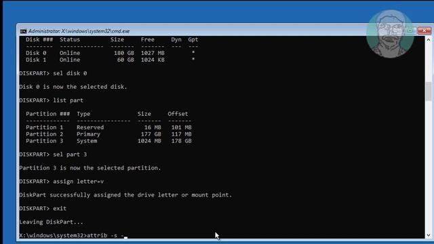Click the 'Reserved' partition type
Screen dimensions: 434x244
(x=90, y=127)
